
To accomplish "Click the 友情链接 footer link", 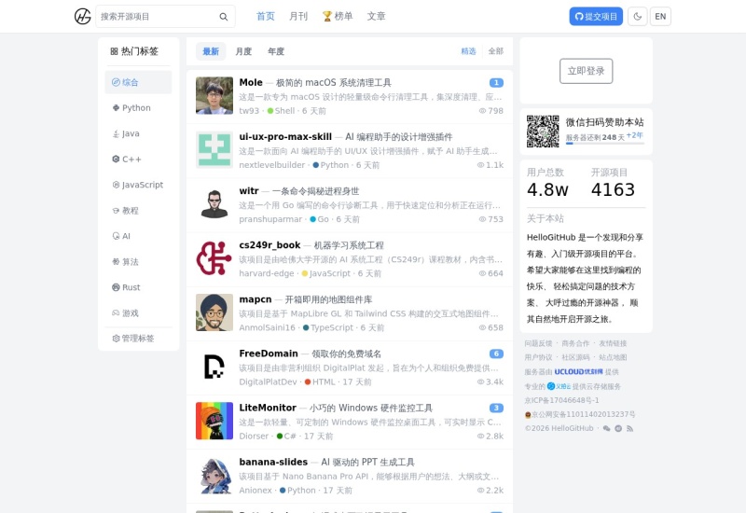I will [x=613, y=343].
